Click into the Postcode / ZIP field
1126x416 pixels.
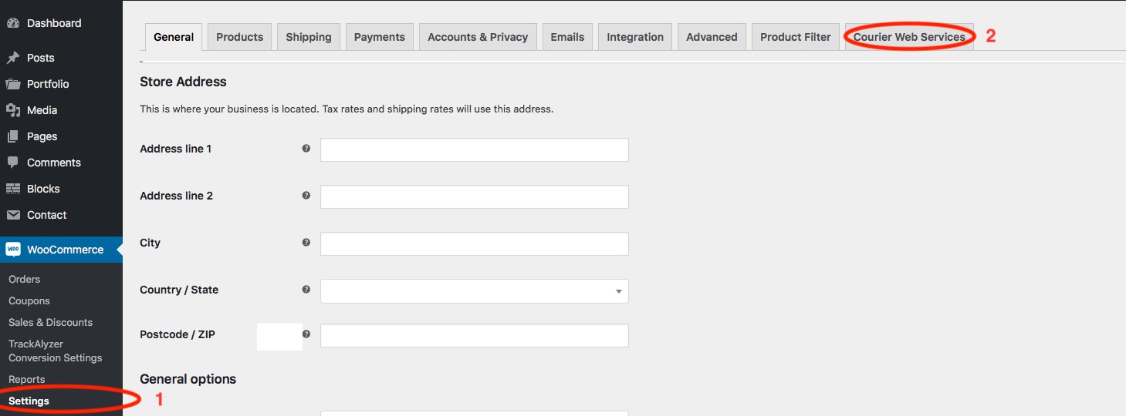475,336
